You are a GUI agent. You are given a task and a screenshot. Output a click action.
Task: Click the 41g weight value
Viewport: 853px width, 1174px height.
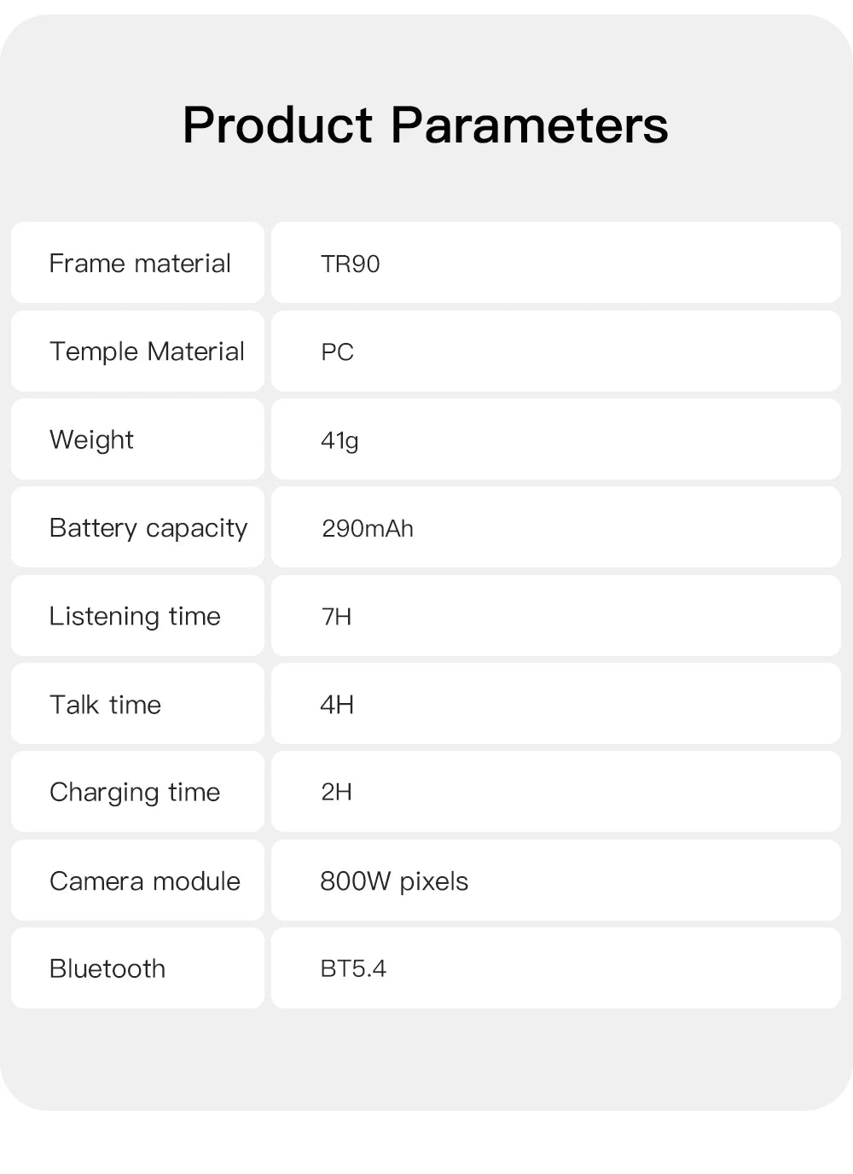coord(339,440)
